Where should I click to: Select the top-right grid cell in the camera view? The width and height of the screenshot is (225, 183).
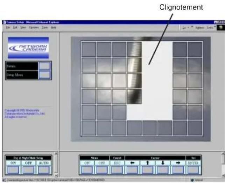tap(195, 49)
